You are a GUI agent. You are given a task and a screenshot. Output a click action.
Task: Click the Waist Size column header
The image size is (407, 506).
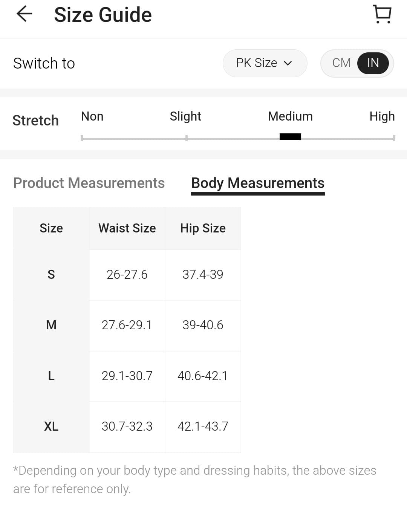(127, 228)
